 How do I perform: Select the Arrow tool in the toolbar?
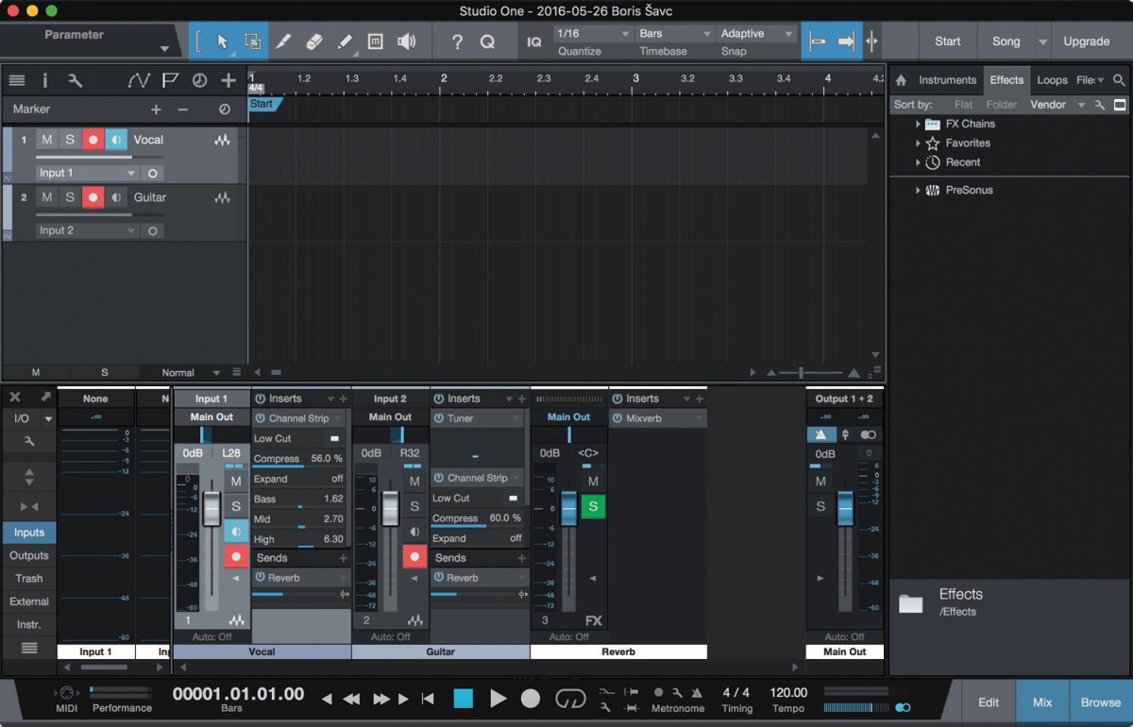[223, 42]
